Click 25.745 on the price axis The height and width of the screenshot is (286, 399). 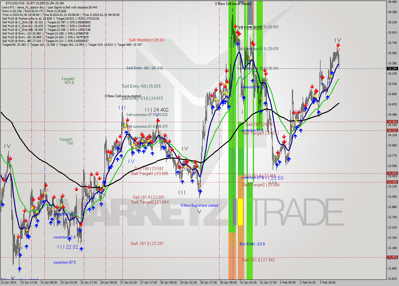coord(392,43)
